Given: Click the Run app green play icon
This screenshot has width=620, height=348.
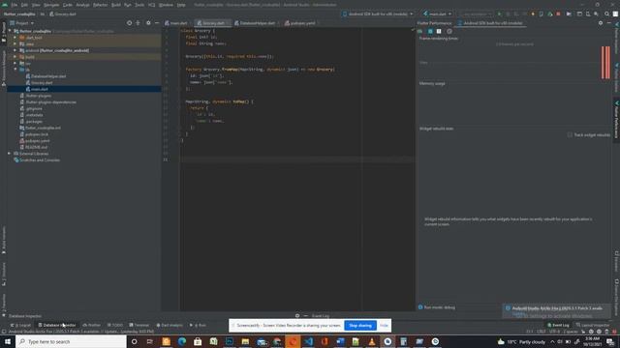Looking at the screenshot, I should [x=500, y=14].
